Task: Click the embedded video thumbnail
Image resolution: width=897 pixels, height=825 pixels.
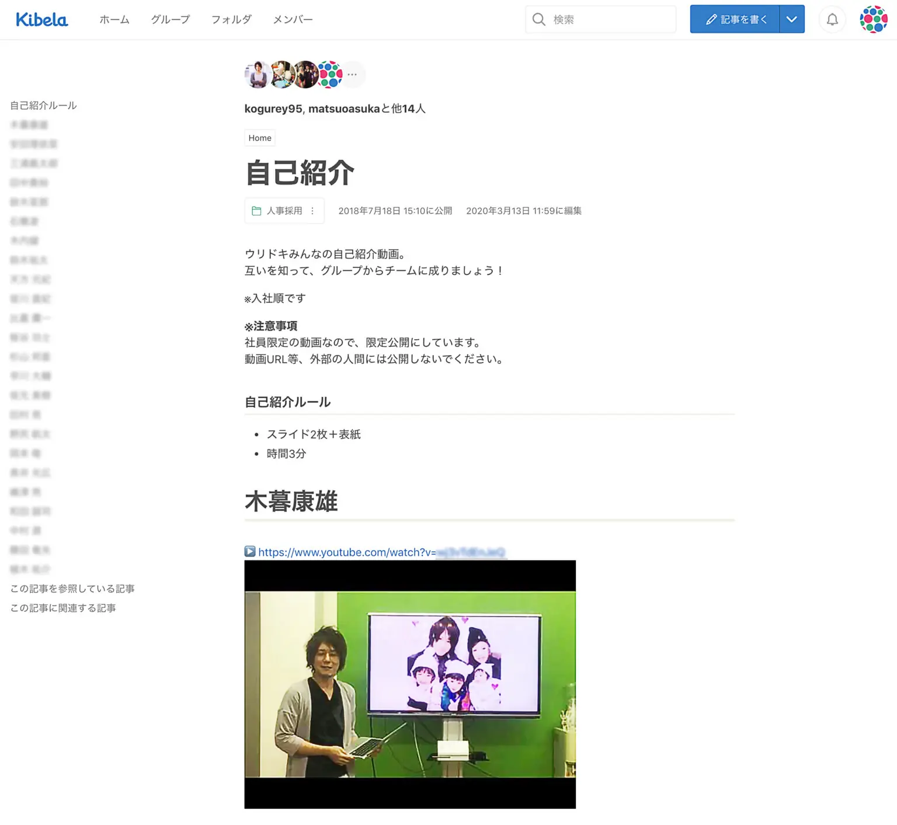Action: click(410, 684)
